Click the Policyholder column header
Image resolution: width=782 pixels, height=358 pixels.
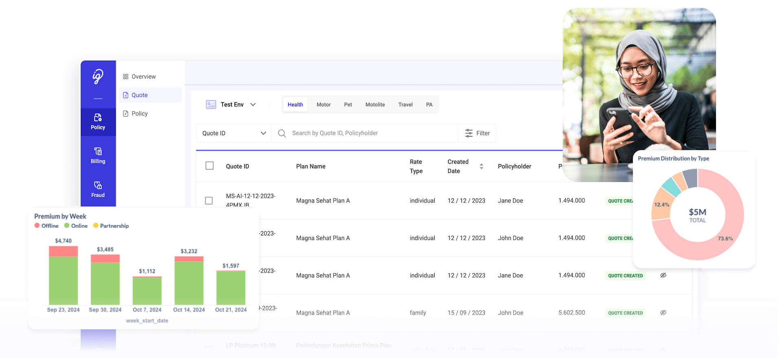click(x=514, y=166)
